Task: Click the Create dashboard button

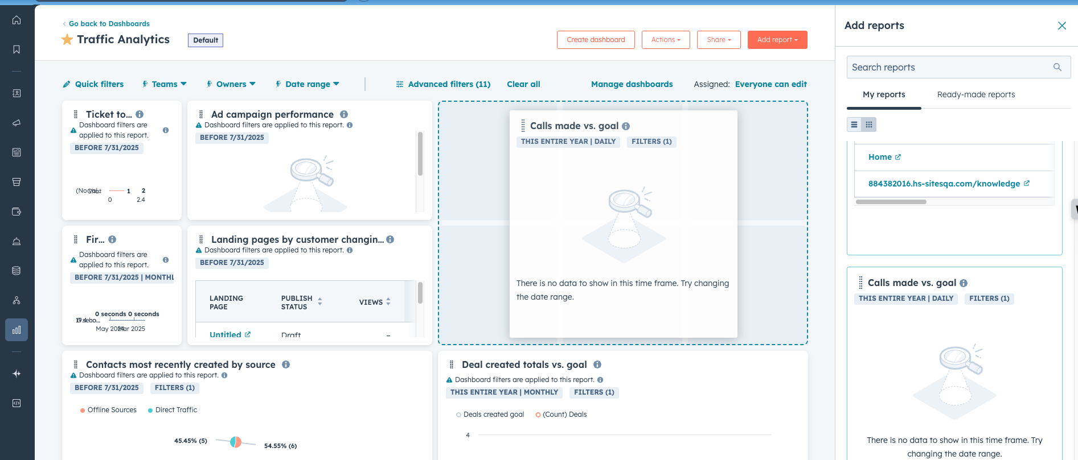Action: click(596, 40)
